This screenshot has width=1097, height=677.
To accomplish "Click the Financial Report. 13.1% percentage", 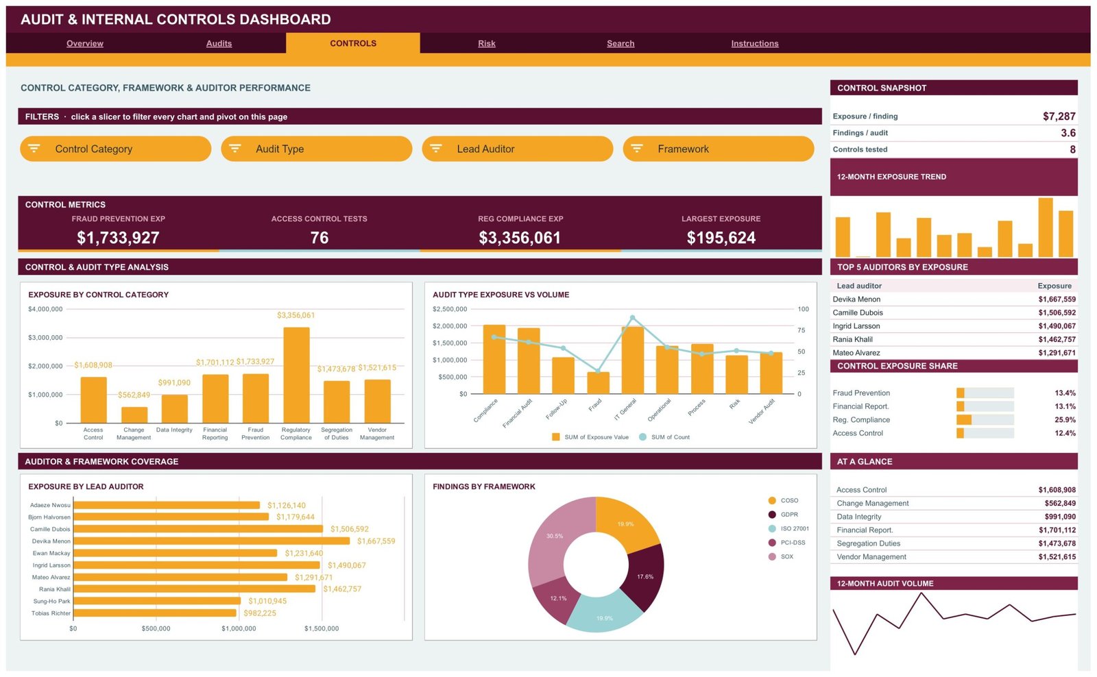I will point(1065,406).
